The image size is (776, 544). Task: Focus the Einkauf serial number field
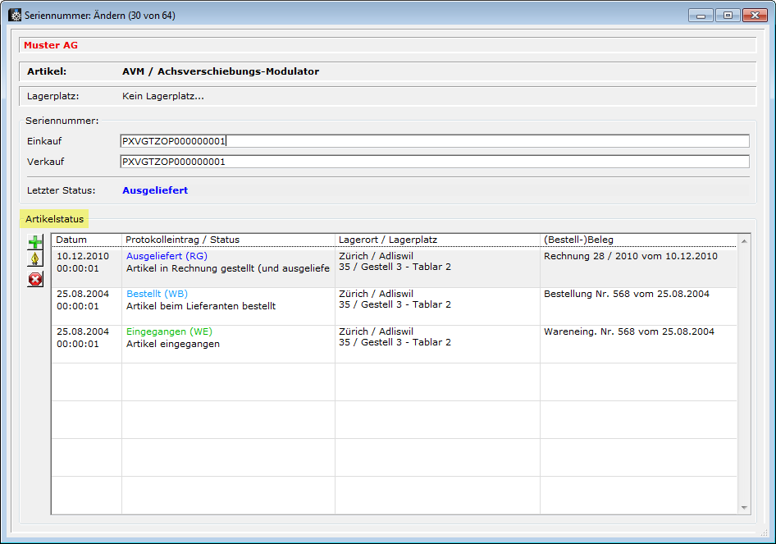tap(434, 141)
